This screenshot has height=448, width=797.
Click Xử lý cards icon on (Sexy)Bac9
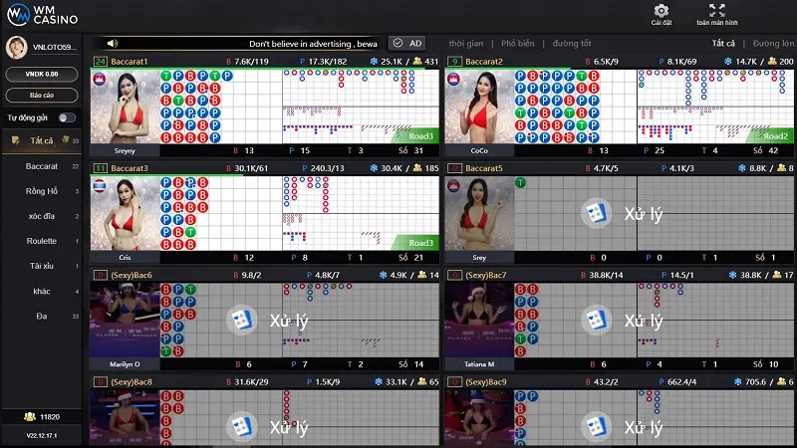coord(596,427)
